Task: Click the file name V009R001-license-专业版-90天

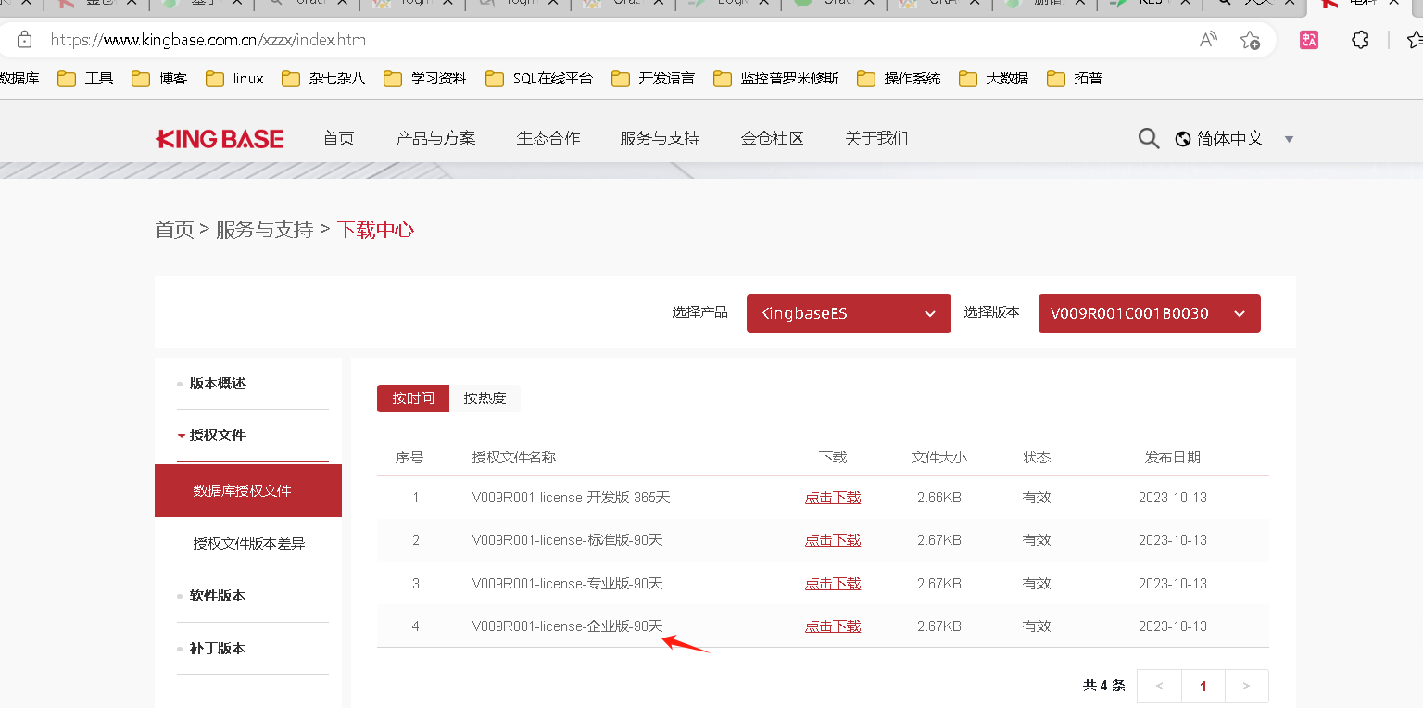Action: [x=567, y=584]
